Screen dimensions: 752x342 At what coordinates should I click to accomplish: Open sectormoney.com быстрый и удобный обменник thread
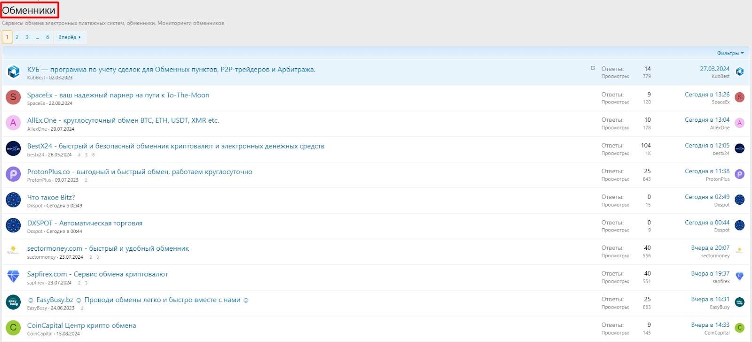click(x=108, y=248)
